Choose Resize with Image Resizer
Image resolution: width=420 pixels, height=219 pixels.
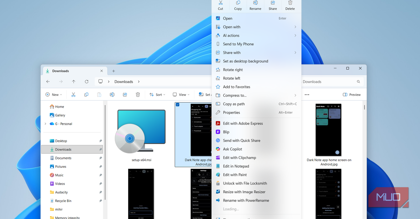click(x=256, y=192)
